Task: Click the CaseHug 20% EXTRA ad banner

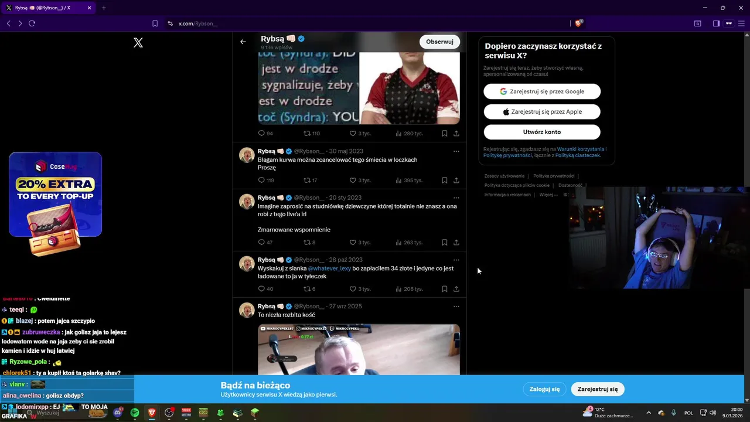Action: click(56, 203)
